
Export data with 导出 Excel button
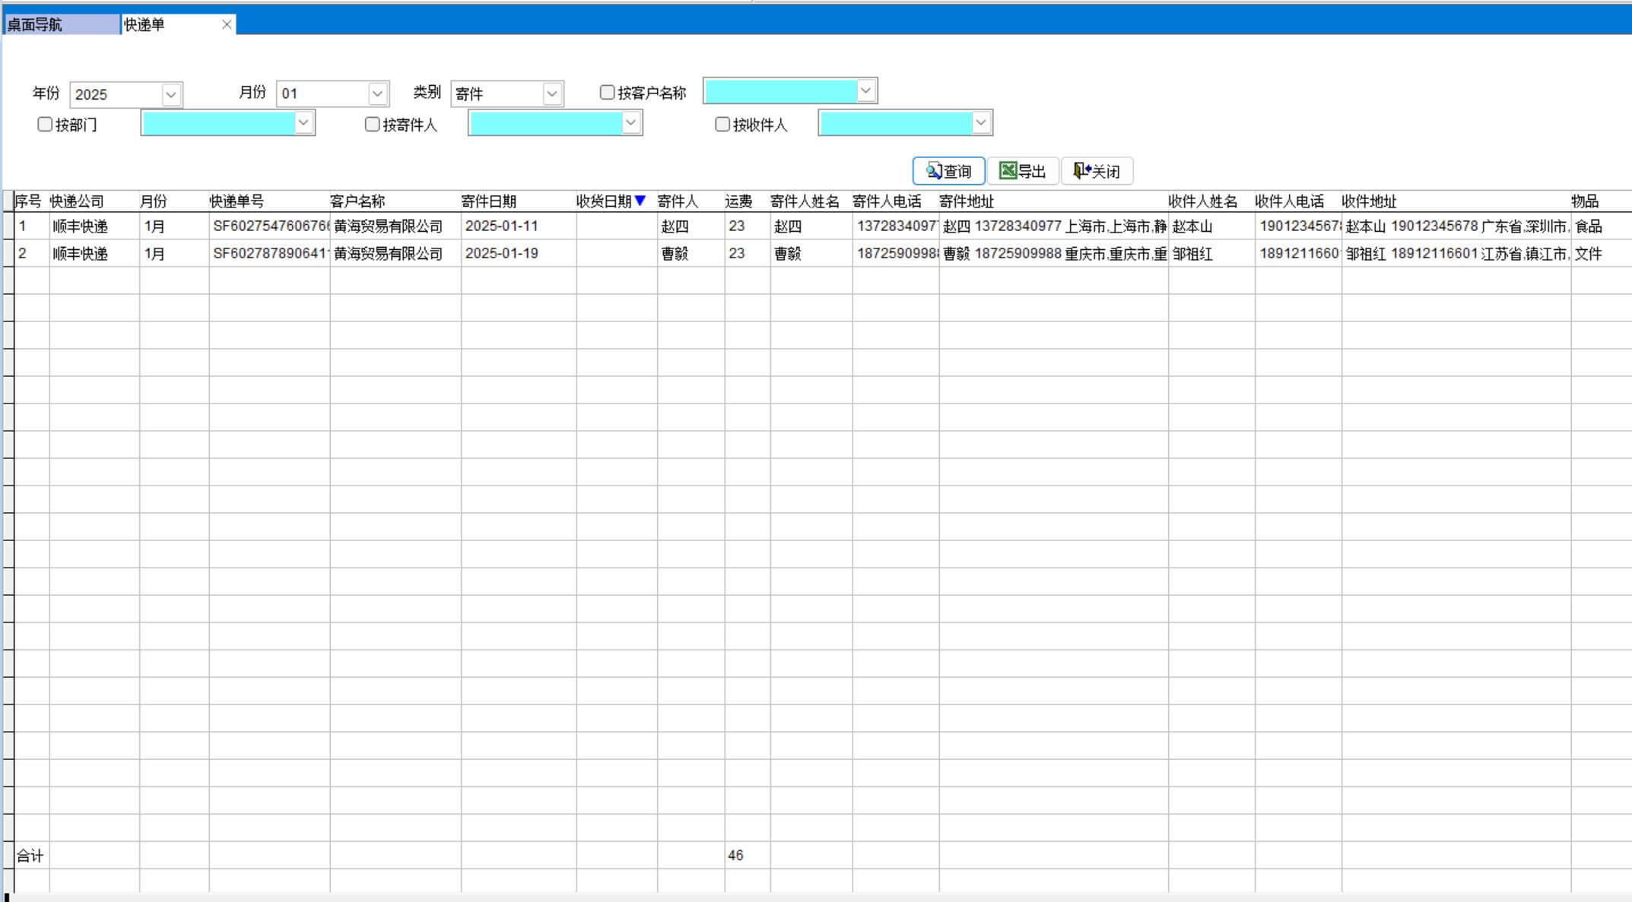point(1022,171)
